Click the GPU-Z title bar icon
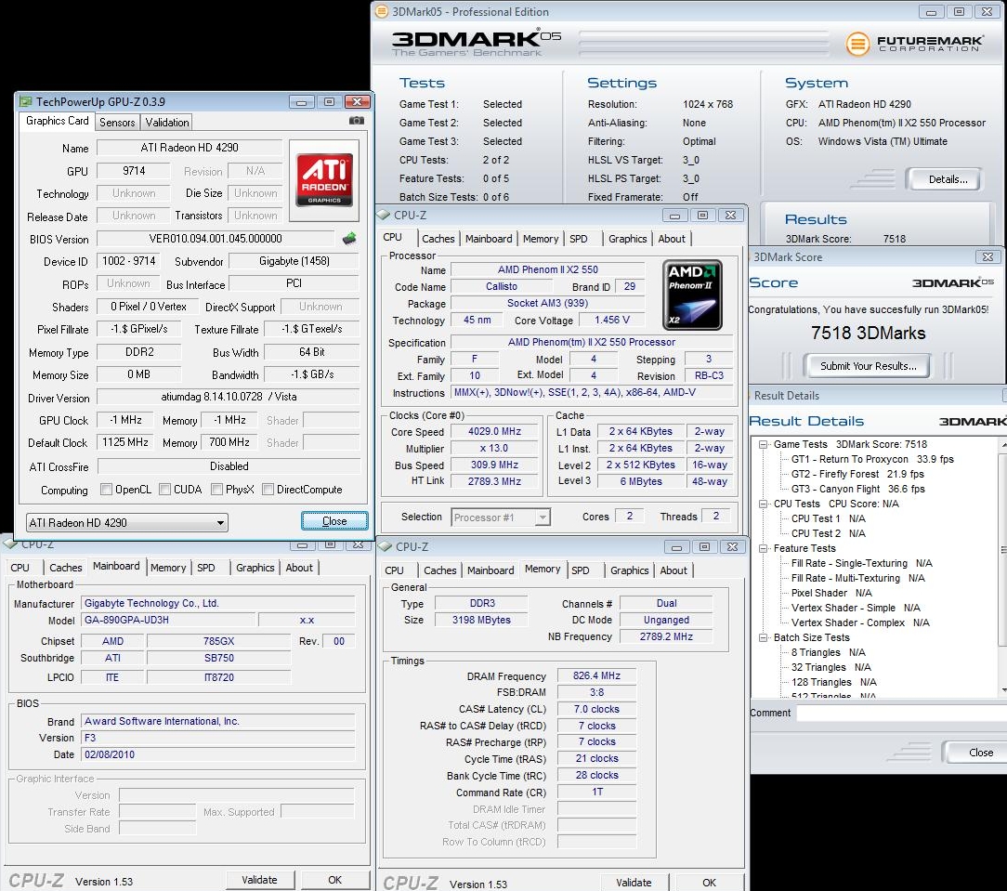 [x=25, y=101]
